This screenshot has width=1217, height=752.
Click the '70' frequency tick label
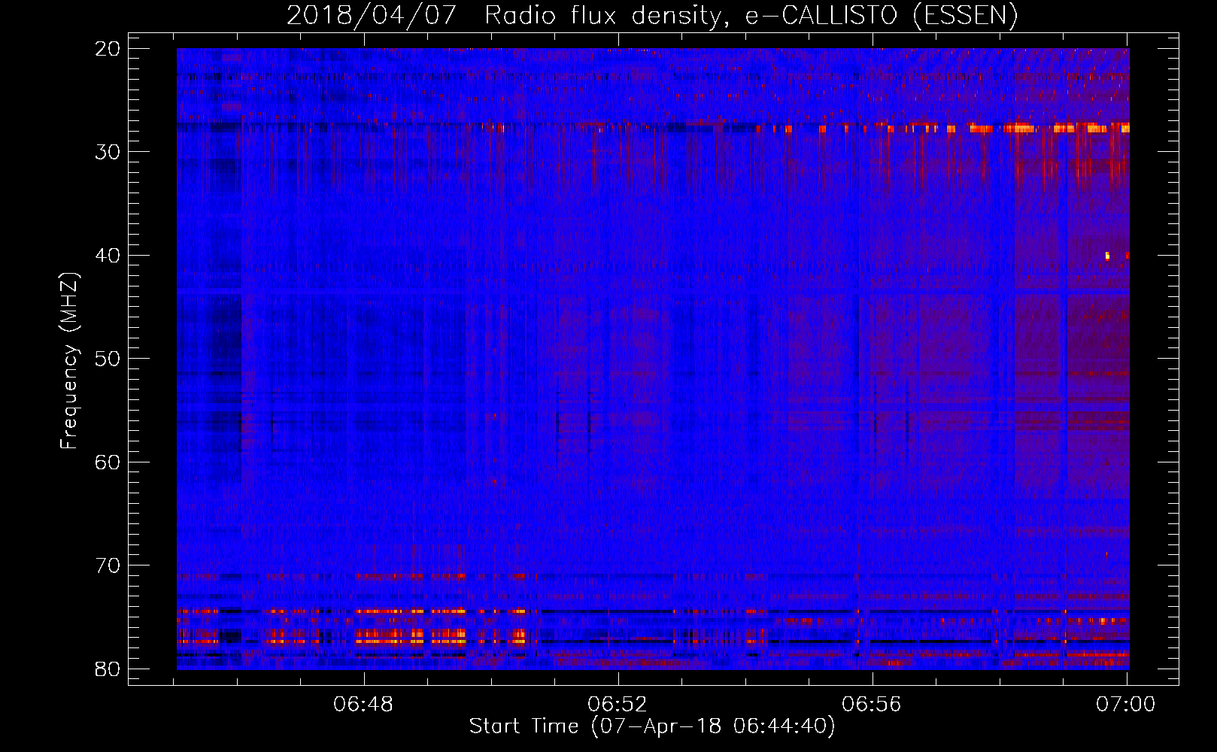[x=108, y=566]
